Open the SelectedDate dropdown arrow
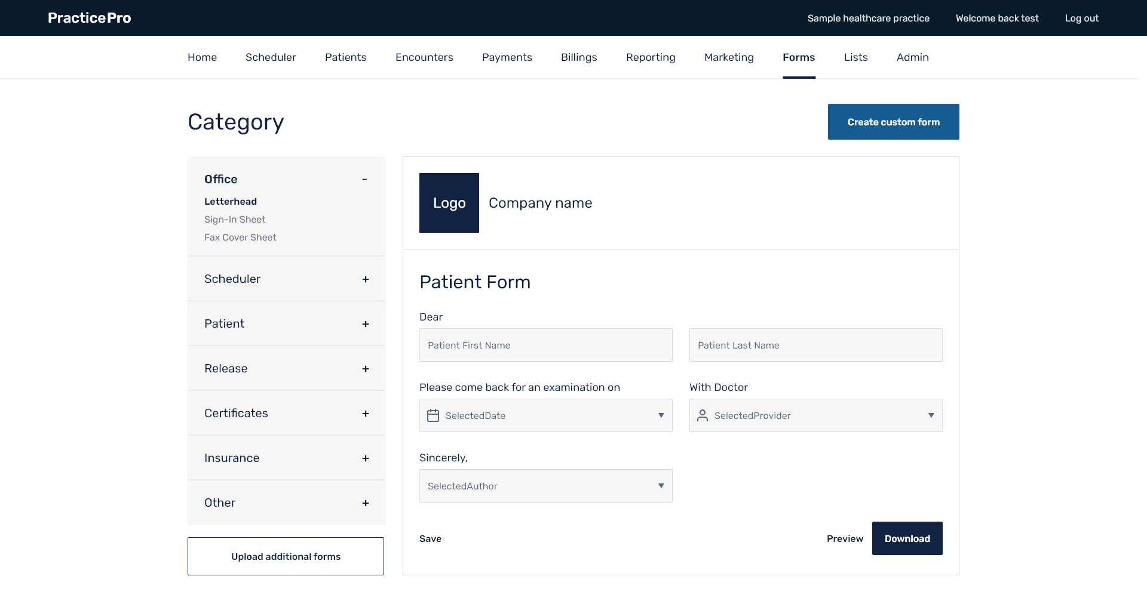This screenshot has width=1147, height=604. click(x=661, y=415)
